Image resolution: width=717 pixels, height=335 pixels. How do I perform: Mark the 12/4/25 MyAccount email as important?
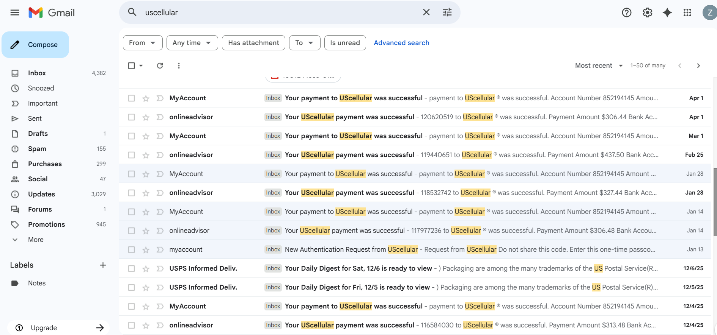160,307
